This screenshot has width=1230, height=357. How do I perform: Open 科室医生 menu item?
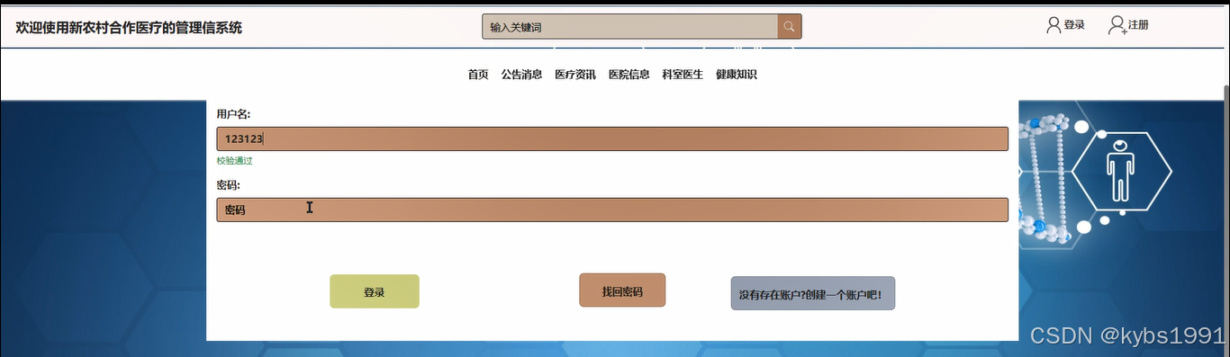(x=683, y=75)
